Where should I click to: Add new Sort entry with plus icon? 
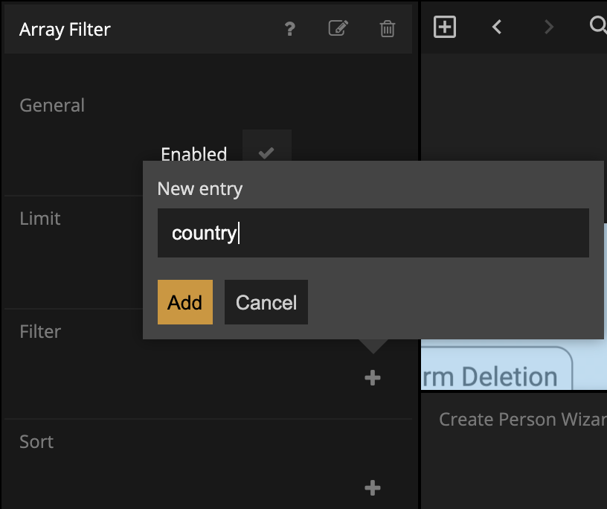click(x=373, y=488)
